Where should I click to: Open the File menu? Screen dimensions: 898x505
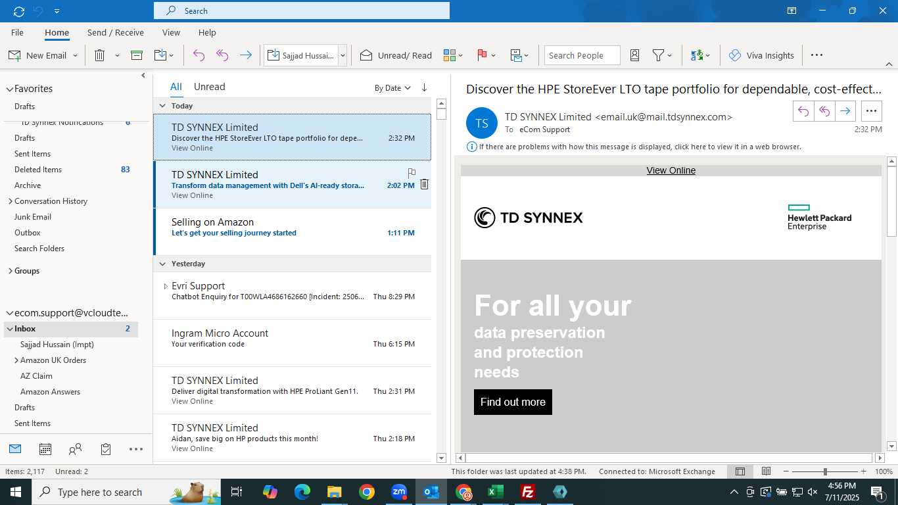pyautogui.click(x=18, y=32)
